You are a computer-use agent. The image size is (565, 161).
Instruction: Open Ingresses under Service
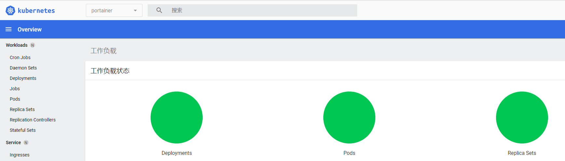[20, 155]
